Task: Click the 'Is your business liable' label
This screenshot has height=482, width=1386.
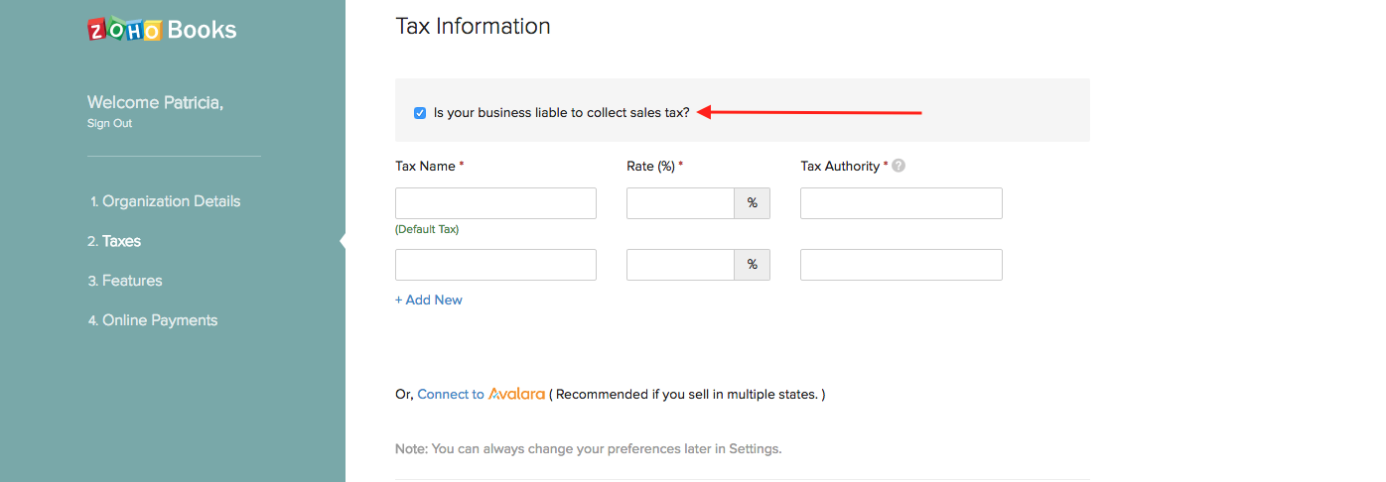Action: click(561, 113)
